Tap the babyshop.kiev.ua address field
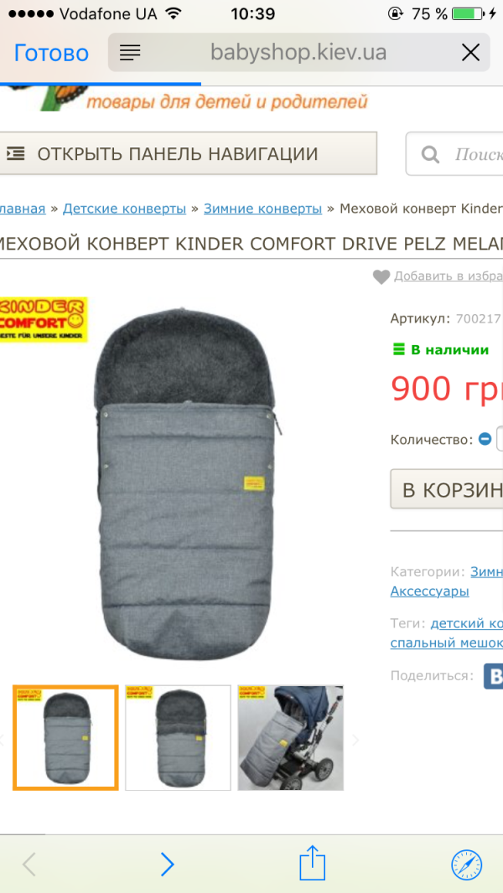This screenshot has width=503, height=893. 298,53
